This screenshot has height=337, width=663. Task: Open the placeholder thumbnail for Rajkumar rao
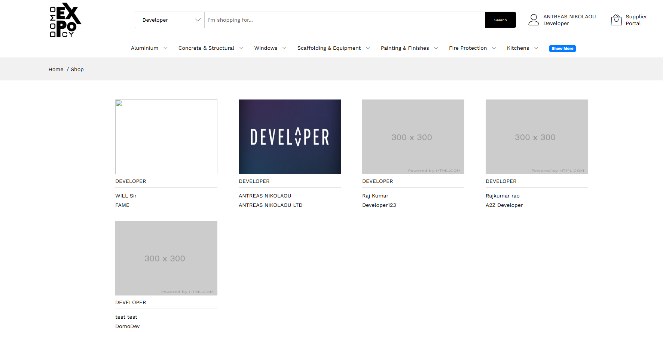537,137
